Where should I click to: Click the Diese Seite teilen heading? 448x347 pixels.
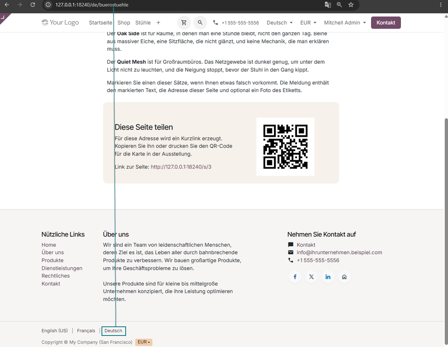(144, 127)
